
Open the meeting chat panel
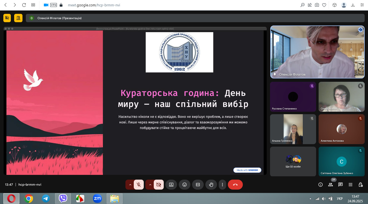(x=341, y=185)
